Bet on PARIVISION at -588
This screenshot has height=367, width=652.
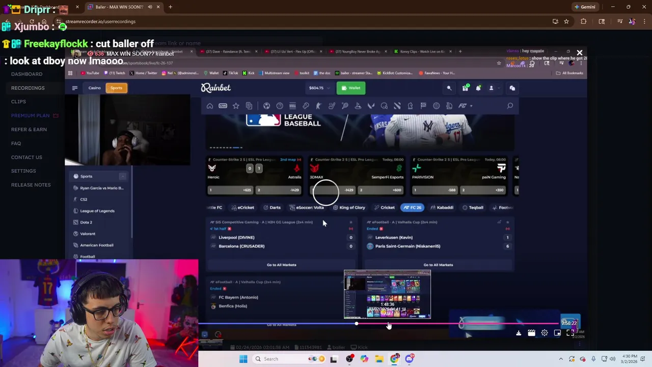point(435,190)
